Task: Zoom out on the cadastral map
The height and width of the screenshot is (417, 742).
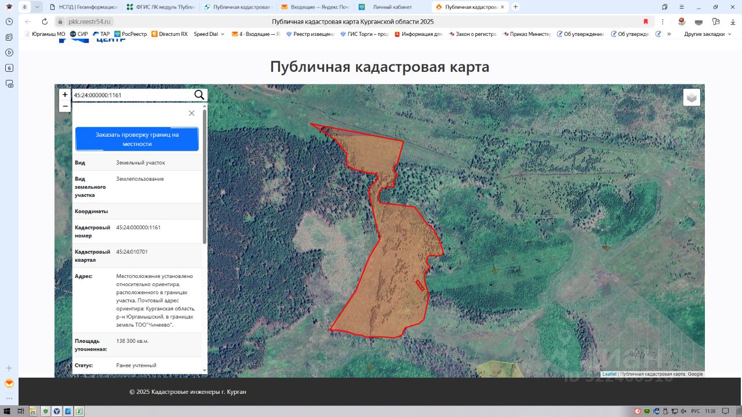Action: click(65, 107)
